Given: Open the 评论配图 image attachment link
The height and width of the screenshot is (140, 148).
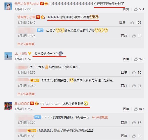Looking at the screenshot, I should [x=100, y=117].
